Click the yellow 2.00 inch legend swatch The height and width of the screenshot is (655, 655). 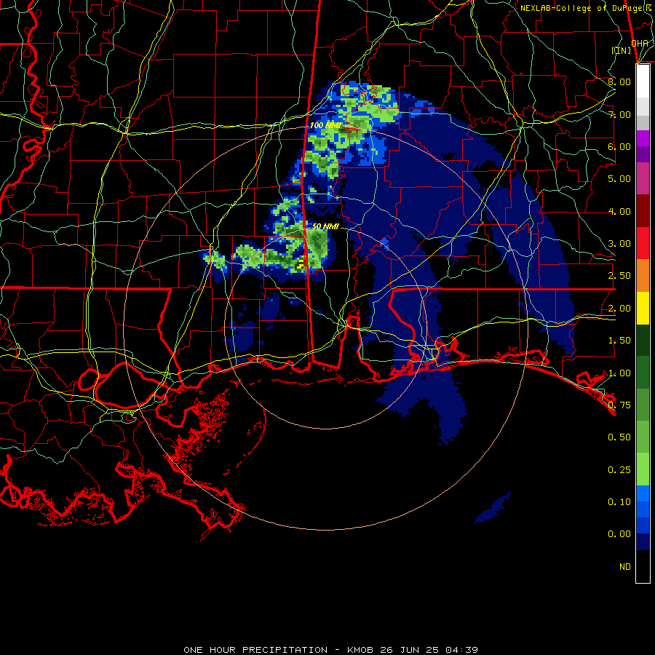(x=643, y=308)
